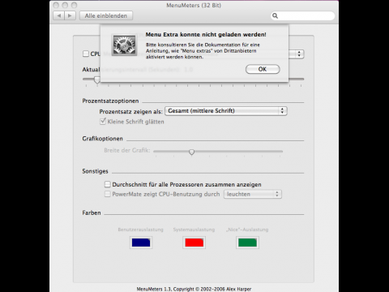Open the red Systemauslastung color swatch
The image size is (389, 292).
point(194,243)
